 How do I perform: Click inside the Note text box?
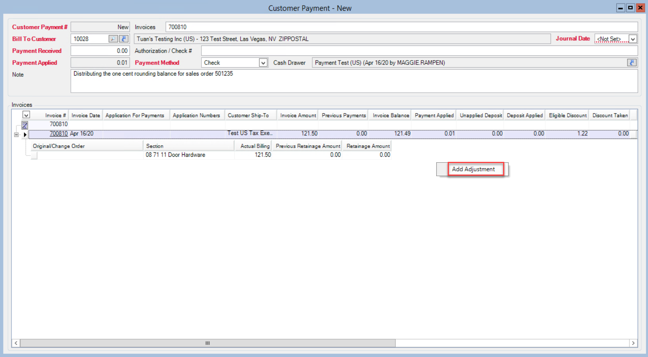coord(354,81)
